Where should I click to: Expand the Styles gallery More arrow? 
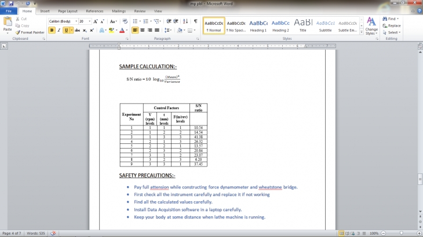click(362, 32)
